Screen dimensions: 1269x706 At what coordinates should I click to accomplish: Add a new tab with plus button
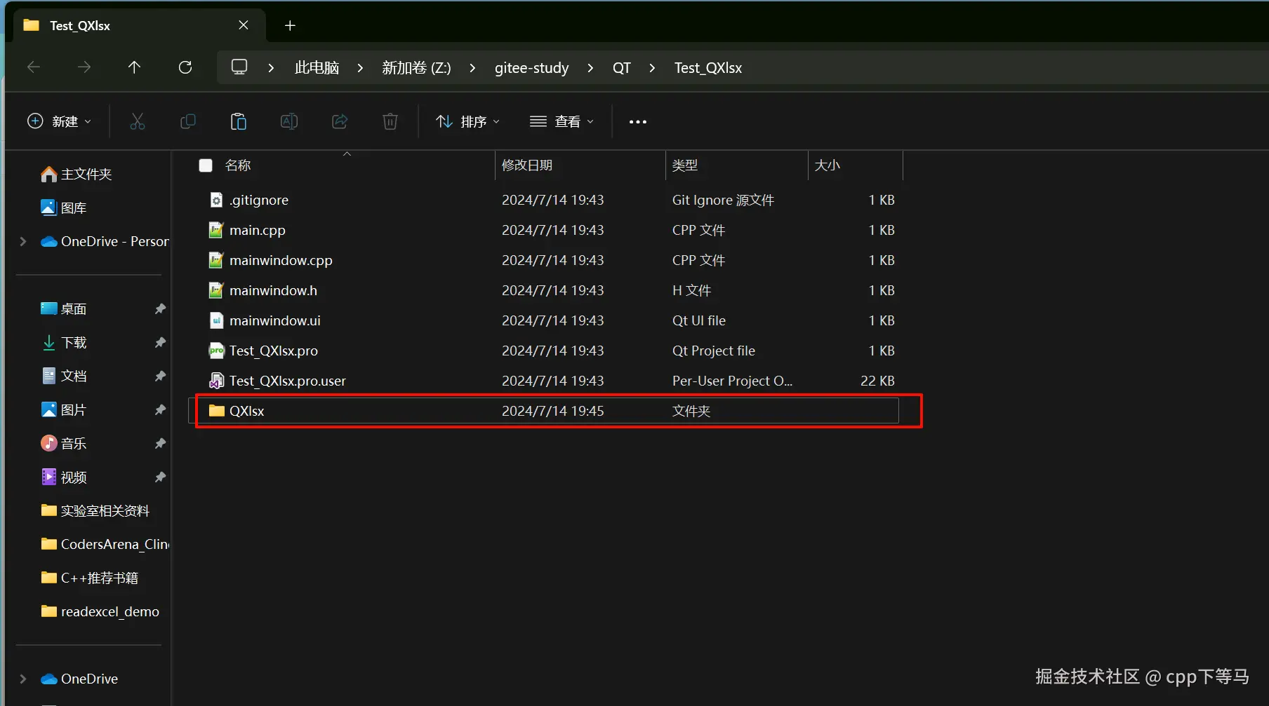click(x=290, y=26)
